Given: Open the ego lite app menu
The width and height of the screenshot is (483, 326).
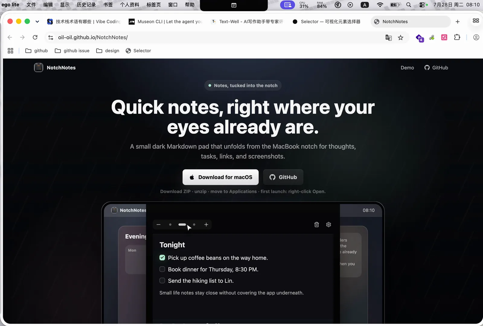Looking at the screenshot, I should (10, 5).
